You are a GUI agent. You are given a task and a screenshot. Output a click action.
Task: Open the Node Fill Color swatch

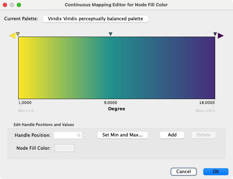click(64, 148)
